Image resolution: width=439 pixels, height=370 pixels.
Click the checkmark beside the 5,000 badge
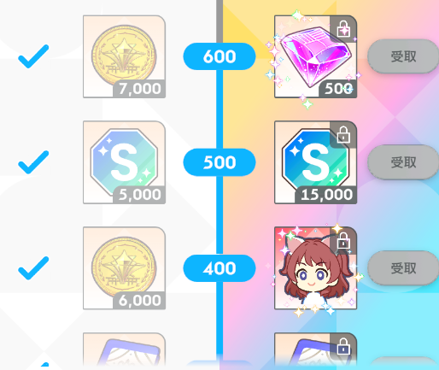point(33,162)
